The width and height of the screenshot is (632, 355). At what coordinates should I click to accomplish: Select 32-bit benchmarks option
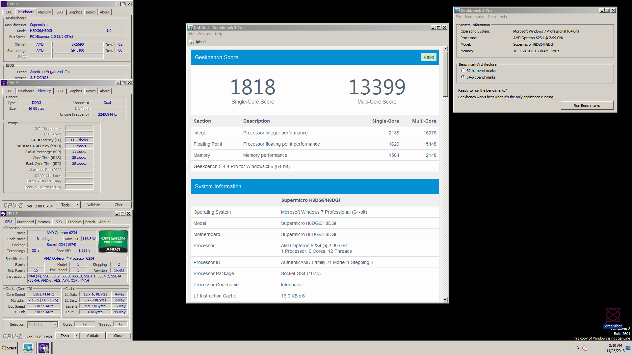coord(463,71)
